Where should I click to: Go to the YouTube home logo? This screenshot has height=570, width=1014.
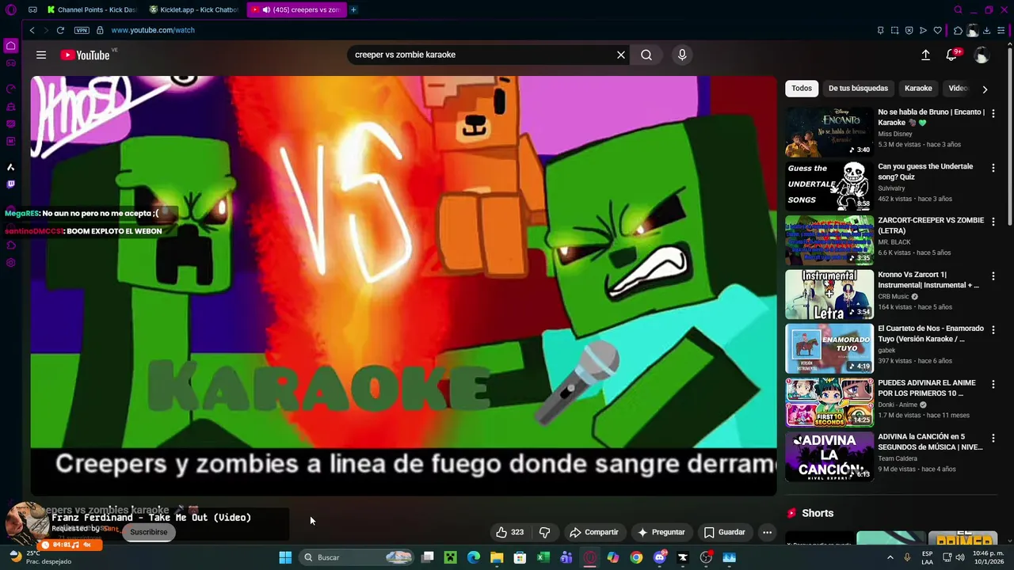click(x=86, y=55)
